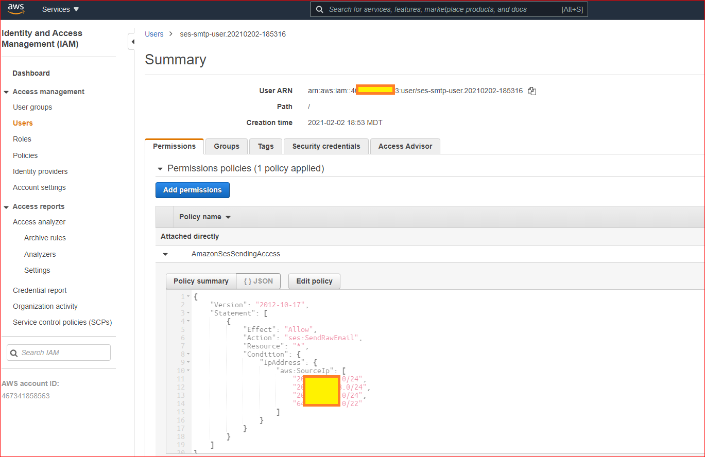
Task: Switch to the Access Advisor tab
Action: [x=405, y=146]
